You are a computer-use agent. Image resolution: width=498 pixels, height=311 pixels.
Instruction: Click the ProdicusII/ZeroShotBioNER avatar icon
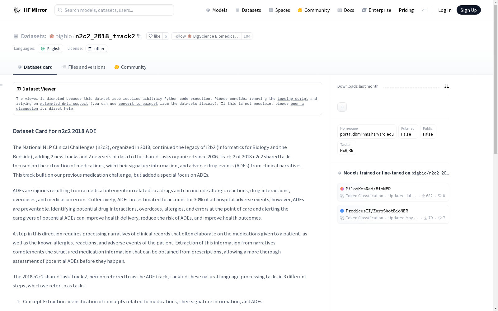342,211
